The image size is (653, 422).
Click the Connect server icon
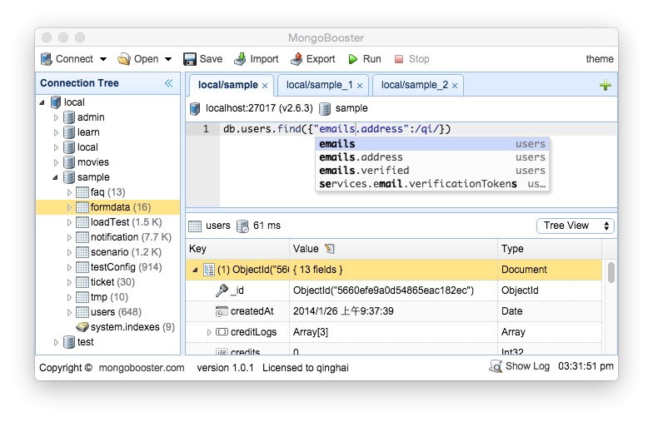pos(47,59)
